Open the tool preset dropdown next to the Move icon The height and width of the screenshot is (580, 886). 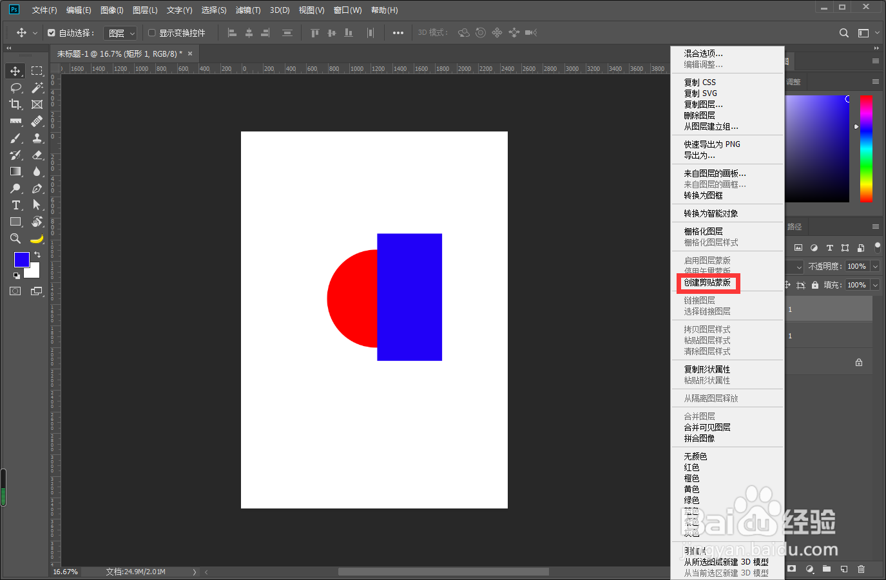click(35, 33)
